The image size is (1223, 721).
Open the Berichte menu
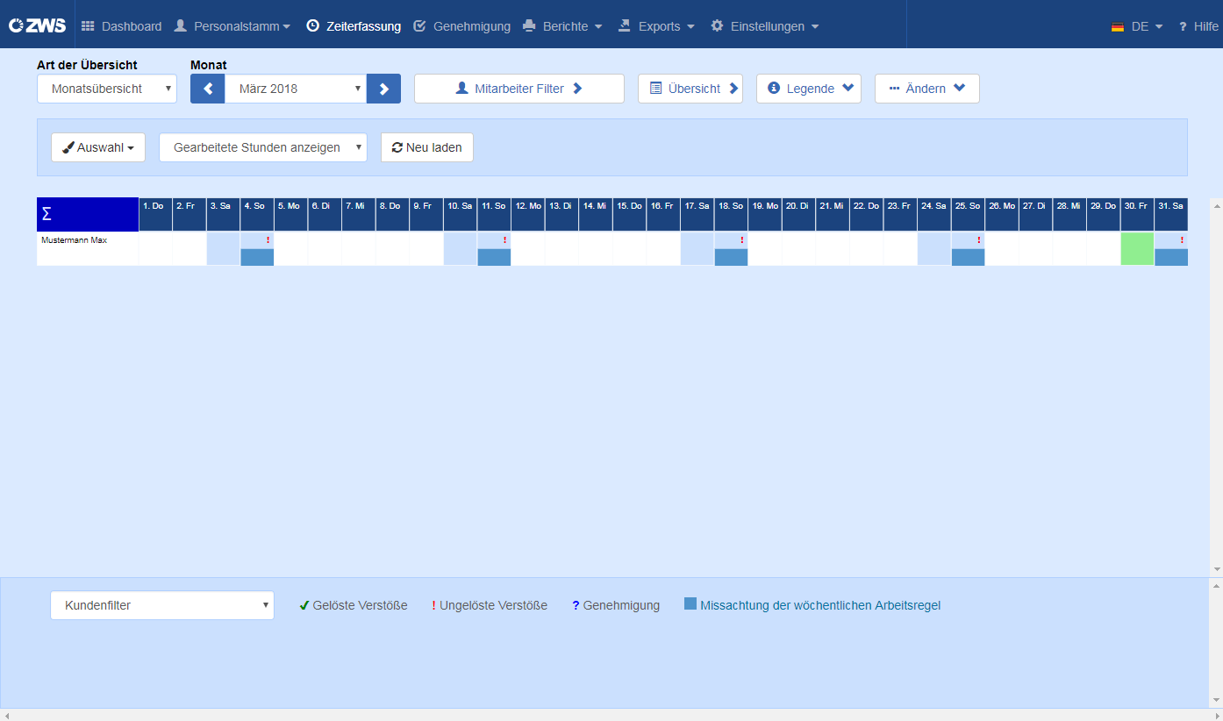coord(562,26)
